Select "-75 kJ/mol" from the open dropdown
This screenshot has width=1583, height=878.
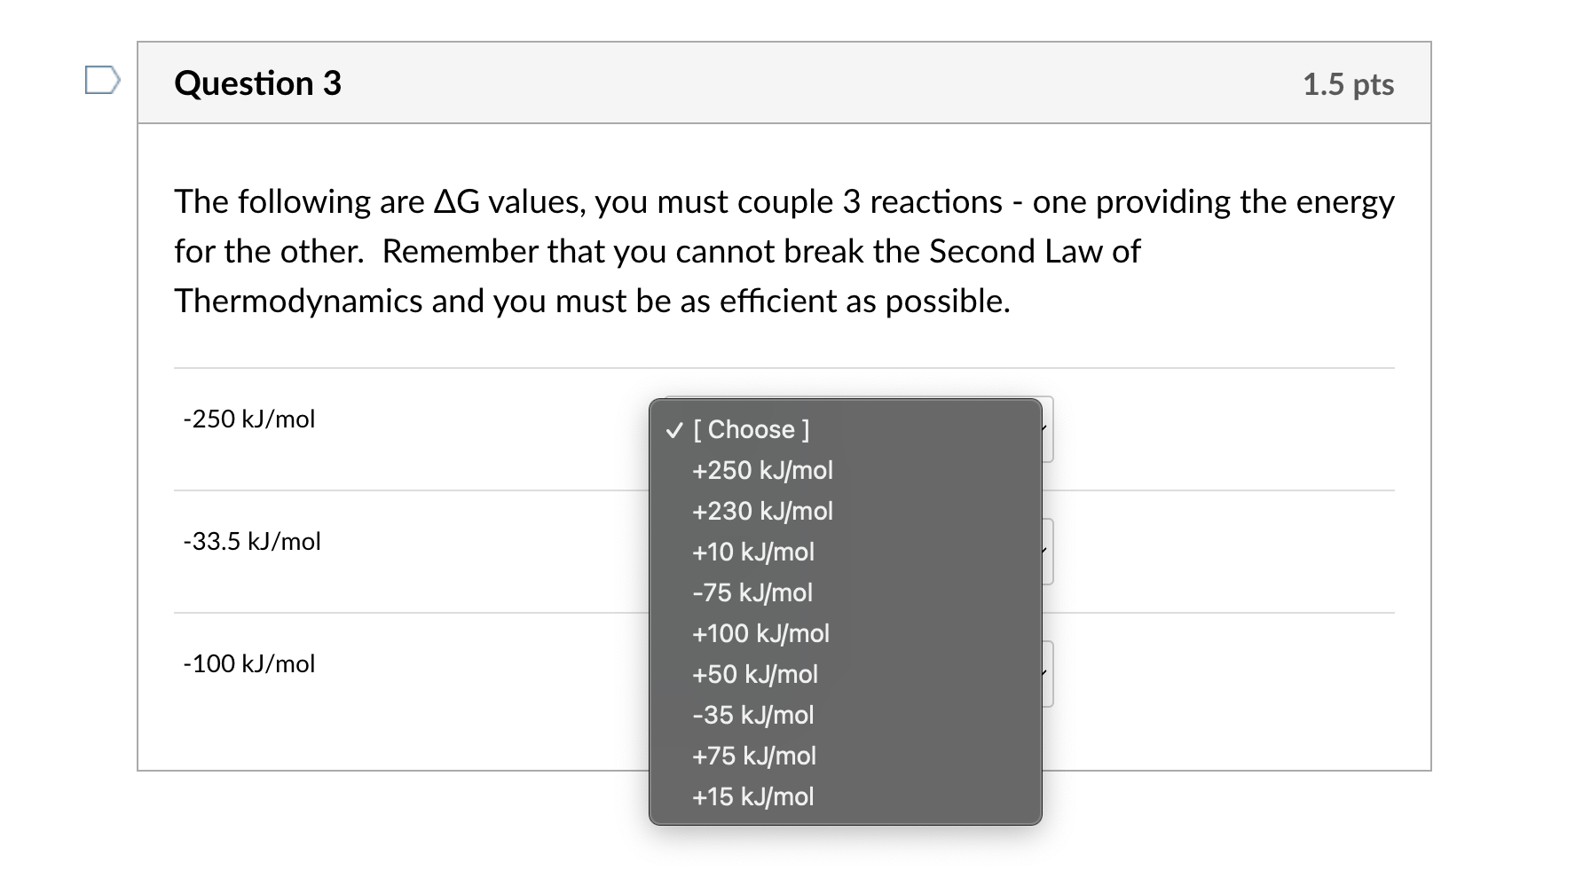(x=751, y=592)
